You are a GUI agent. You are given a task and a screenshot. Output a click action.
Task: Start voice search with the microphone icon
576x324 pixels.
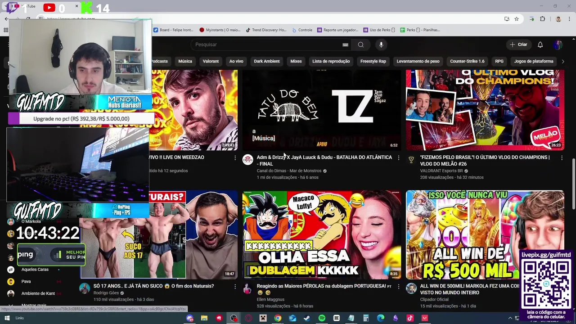381,45
